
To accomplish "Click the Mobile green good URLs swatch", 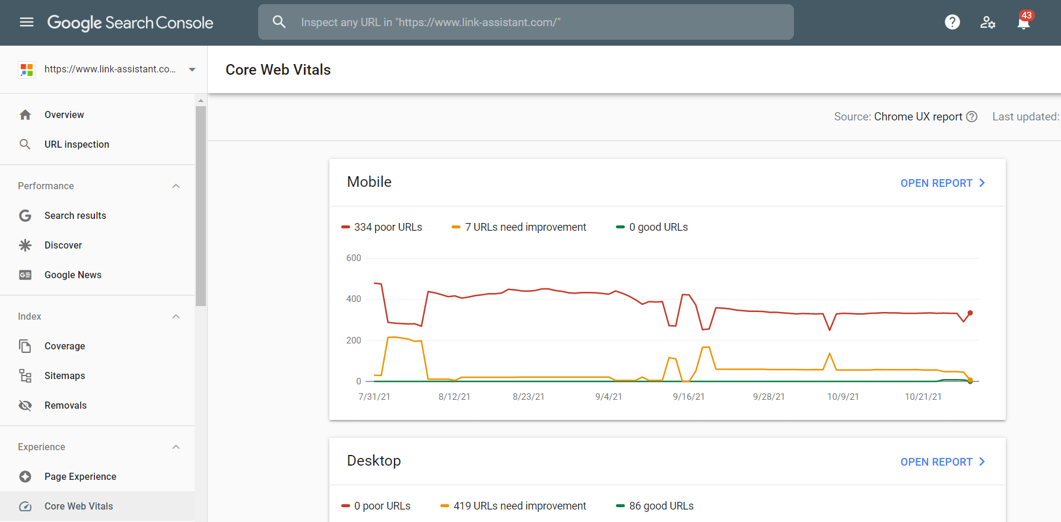I will 620,227.
